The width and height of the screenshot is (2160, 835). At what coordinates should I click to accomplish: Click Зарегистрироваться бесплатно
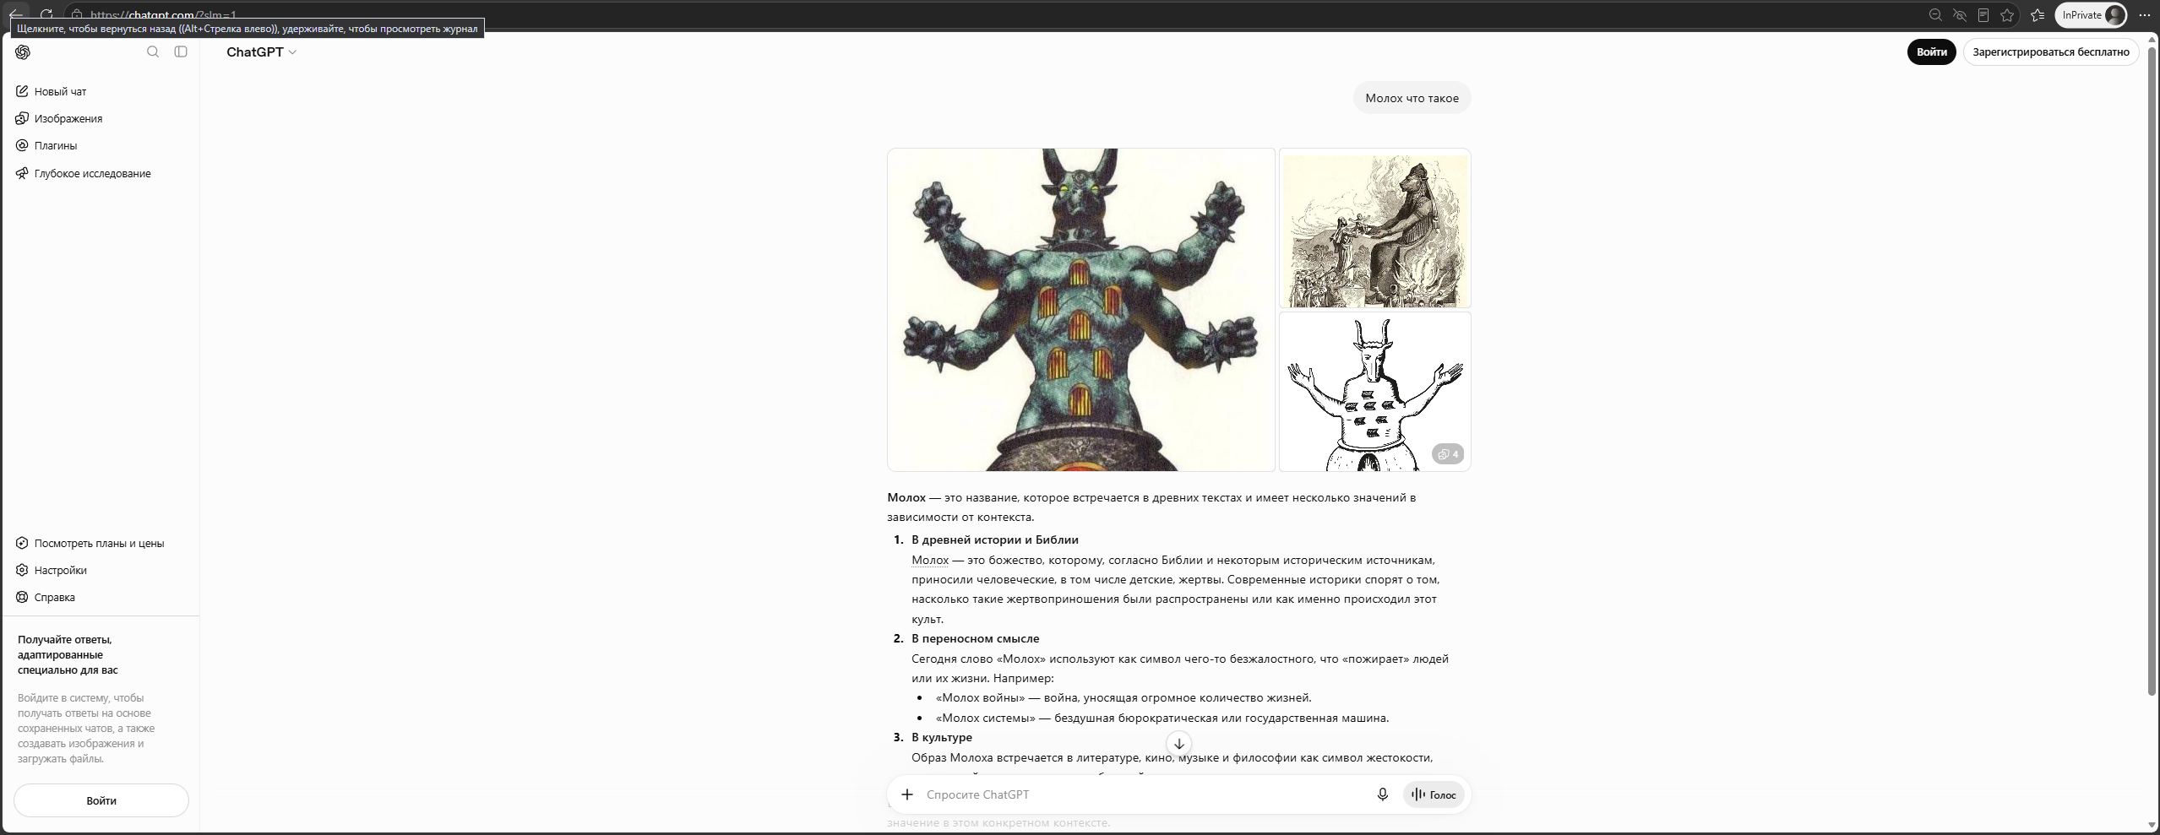[2051, 52]
